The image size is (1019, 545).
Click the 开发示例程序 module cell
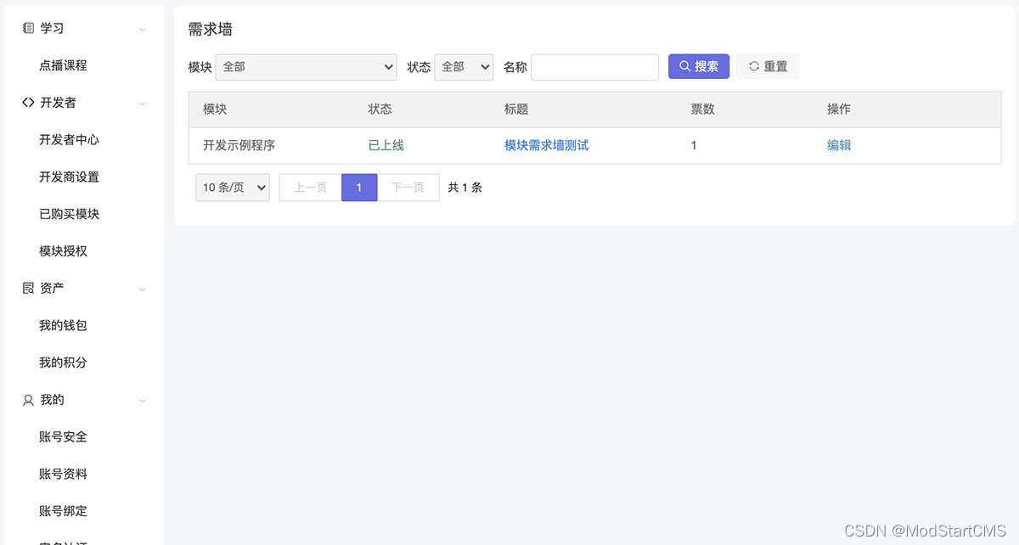239,145
